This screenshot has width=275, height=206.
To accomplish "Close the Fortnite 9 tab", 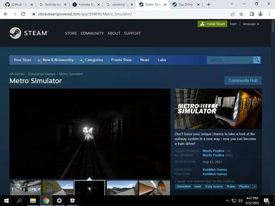I will (98, 5).
